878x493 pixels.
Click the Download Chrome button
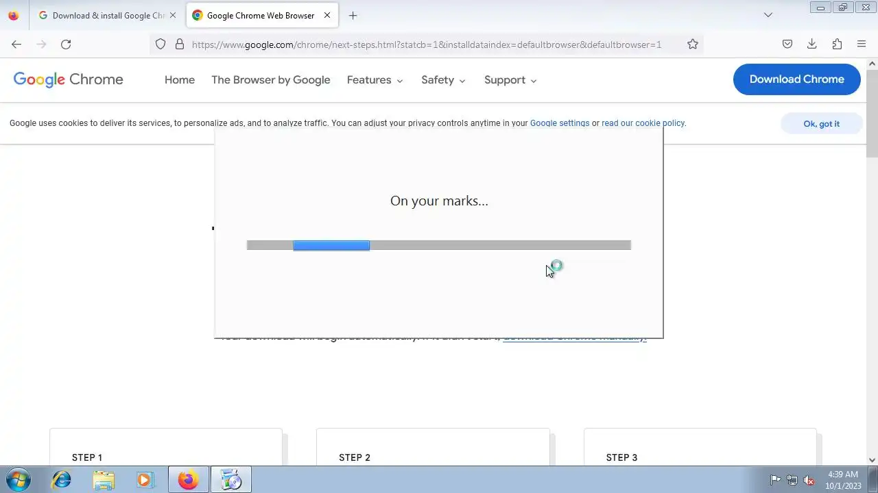coord(797,79)
